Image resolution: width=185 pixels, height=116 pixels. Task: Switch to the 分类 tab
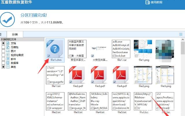coord(15,34)
